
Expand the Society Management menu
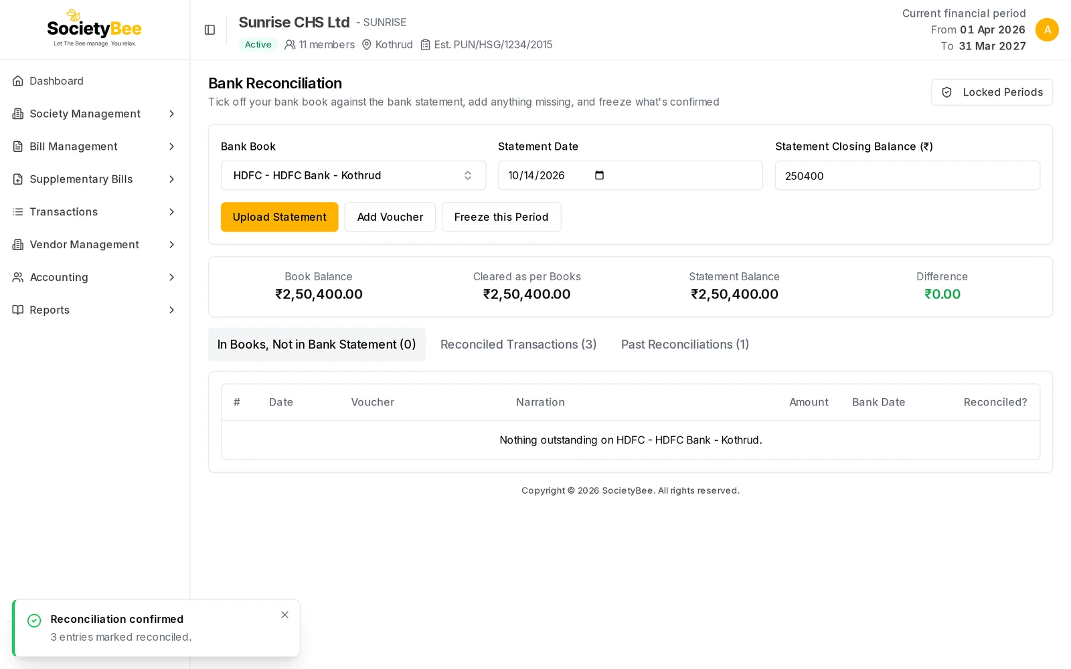tap(171, 114)
